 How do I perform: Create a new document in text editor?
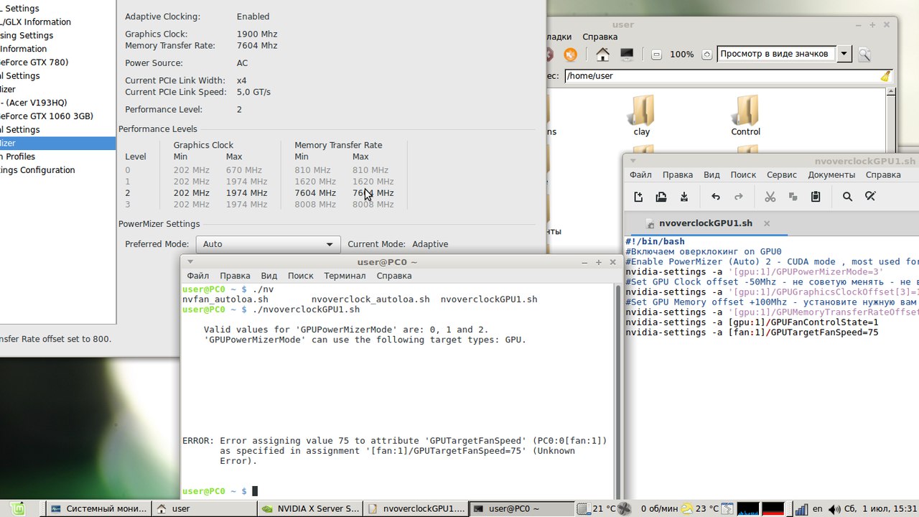(x=638, y=197)
